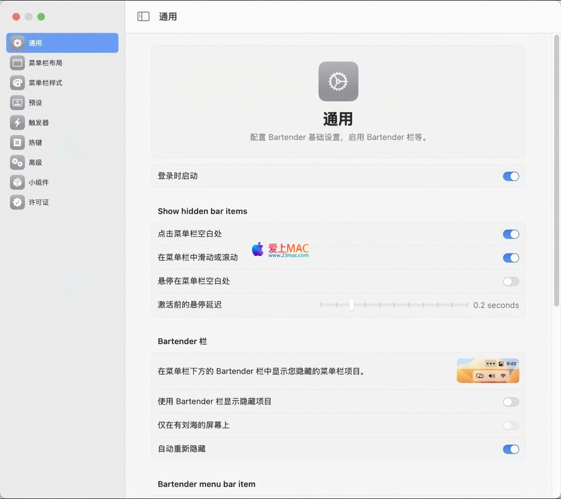The width and height of the screenshot is (561, 499).
Task: Click the 菜单栏样式 palette icon
Action: click(x=18, y=83)
